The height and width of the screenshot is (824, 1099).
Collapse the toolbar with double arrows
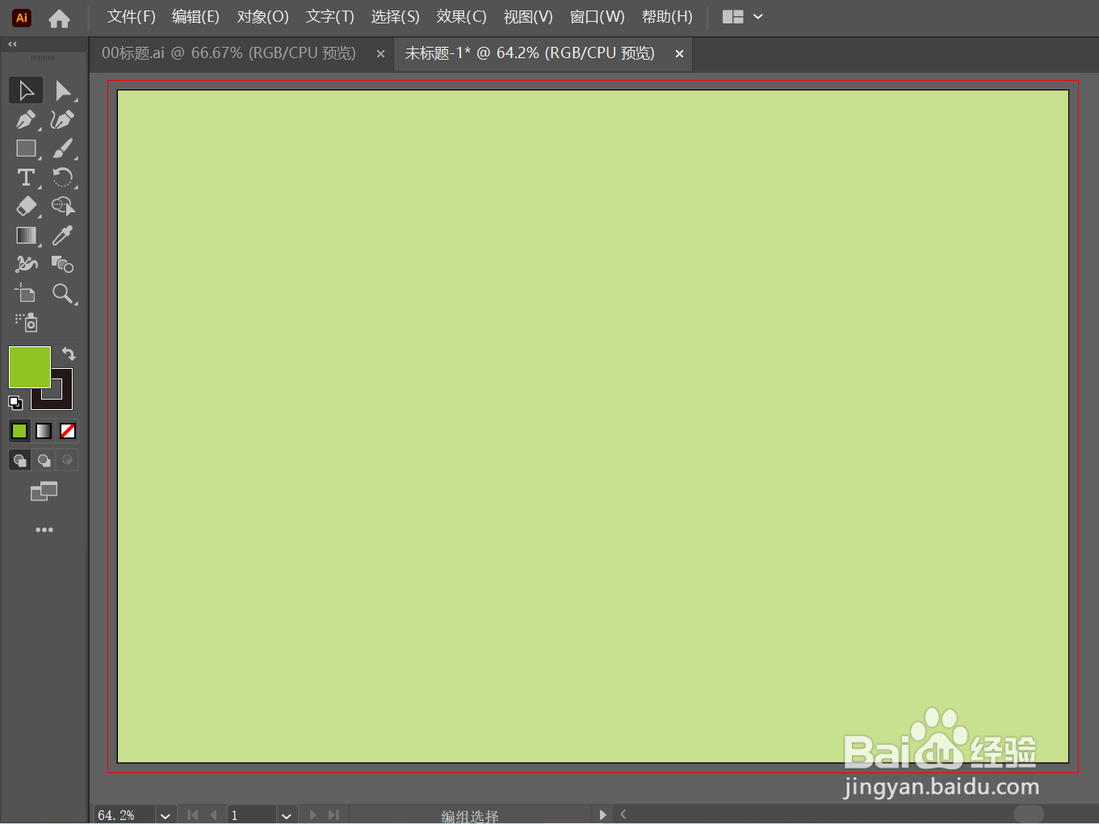click(x=12, y=44)
